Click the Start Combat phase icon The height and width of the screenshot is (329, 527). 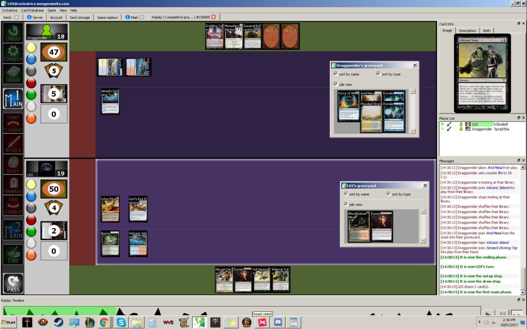[13, 124]
